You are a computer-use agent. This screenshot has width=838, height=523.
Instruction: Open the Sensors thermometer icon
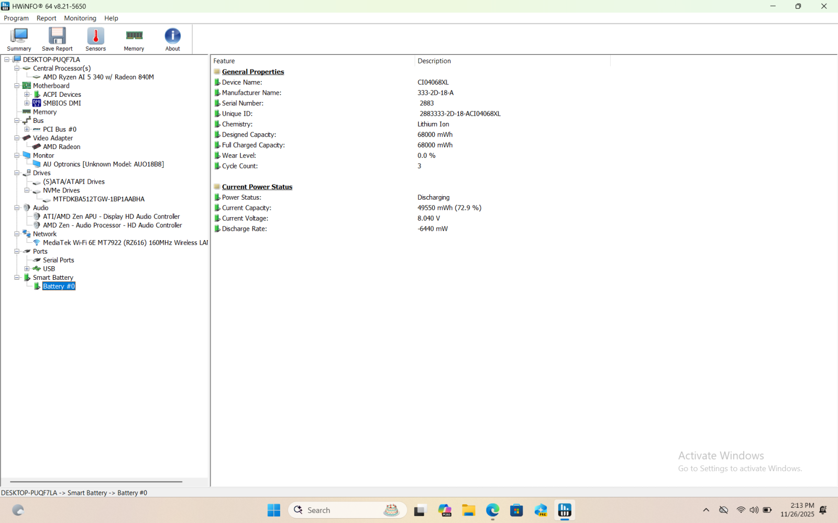(95, 39)
